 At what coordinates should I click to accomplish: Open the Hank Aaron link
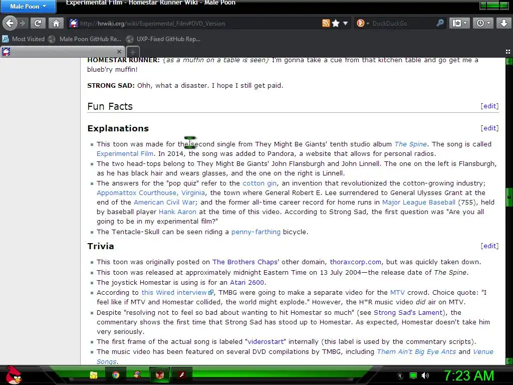coord(178,212)
